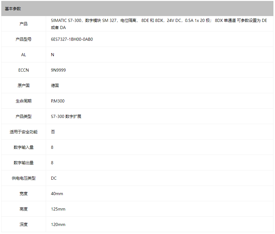Click the 数字输入量 value 8
275x234 pixels.
point(52,147)
